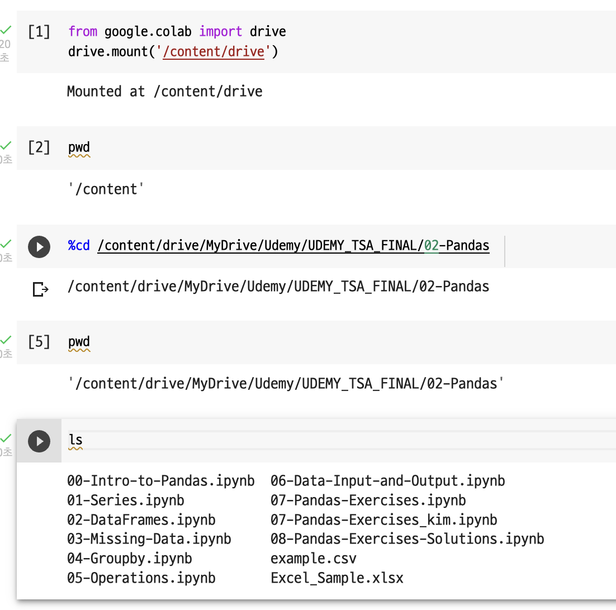Click example.csv in ls output
Viewport: 616px width, 610px height.
pos(314,559)
